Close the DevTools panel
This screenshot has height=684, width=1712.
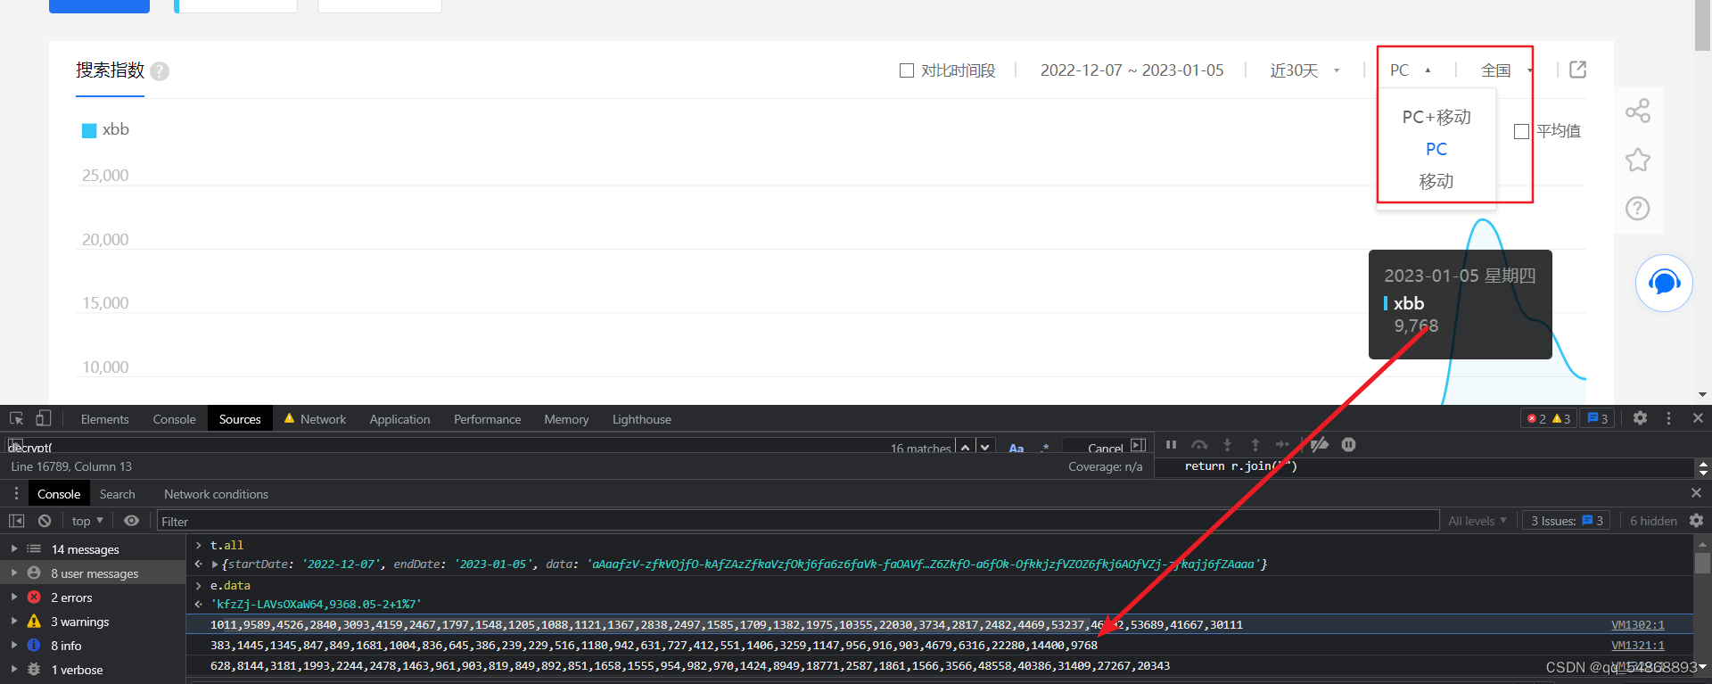[1698, 417]
